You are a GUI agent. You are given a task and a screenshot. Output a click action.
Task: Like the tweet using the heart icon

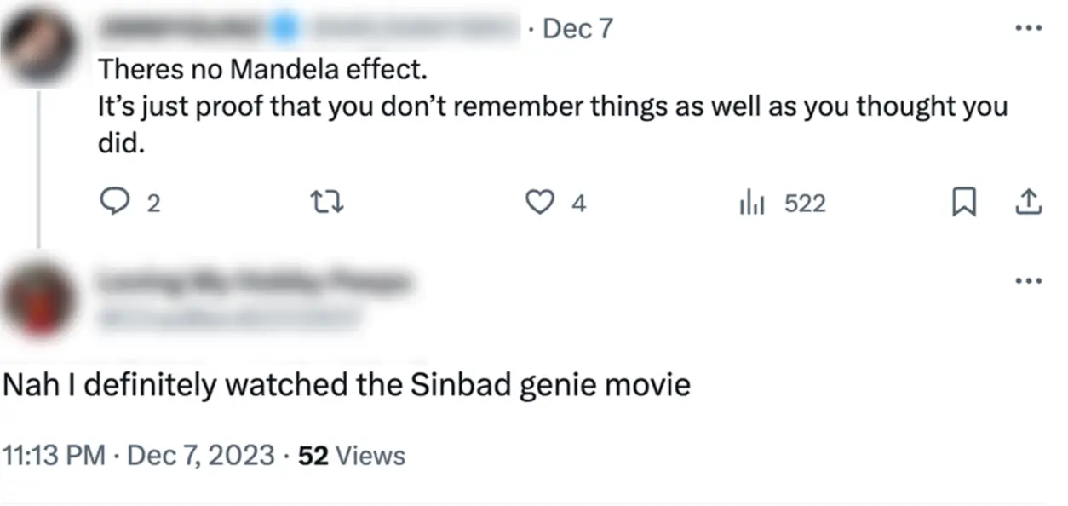(x=538, y=203)
